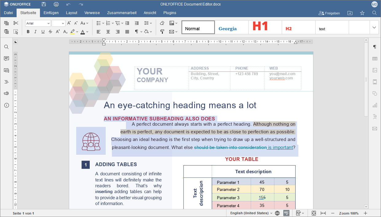Switch to the Einfügen tab

[51, 13]
